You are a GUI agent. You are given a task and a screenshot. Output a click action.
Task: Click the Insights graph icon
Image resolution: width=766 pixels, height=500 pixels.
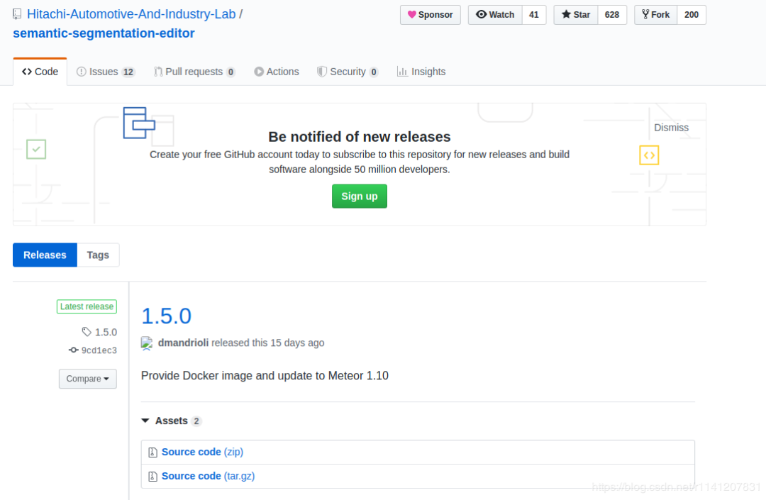pos(402,72)
